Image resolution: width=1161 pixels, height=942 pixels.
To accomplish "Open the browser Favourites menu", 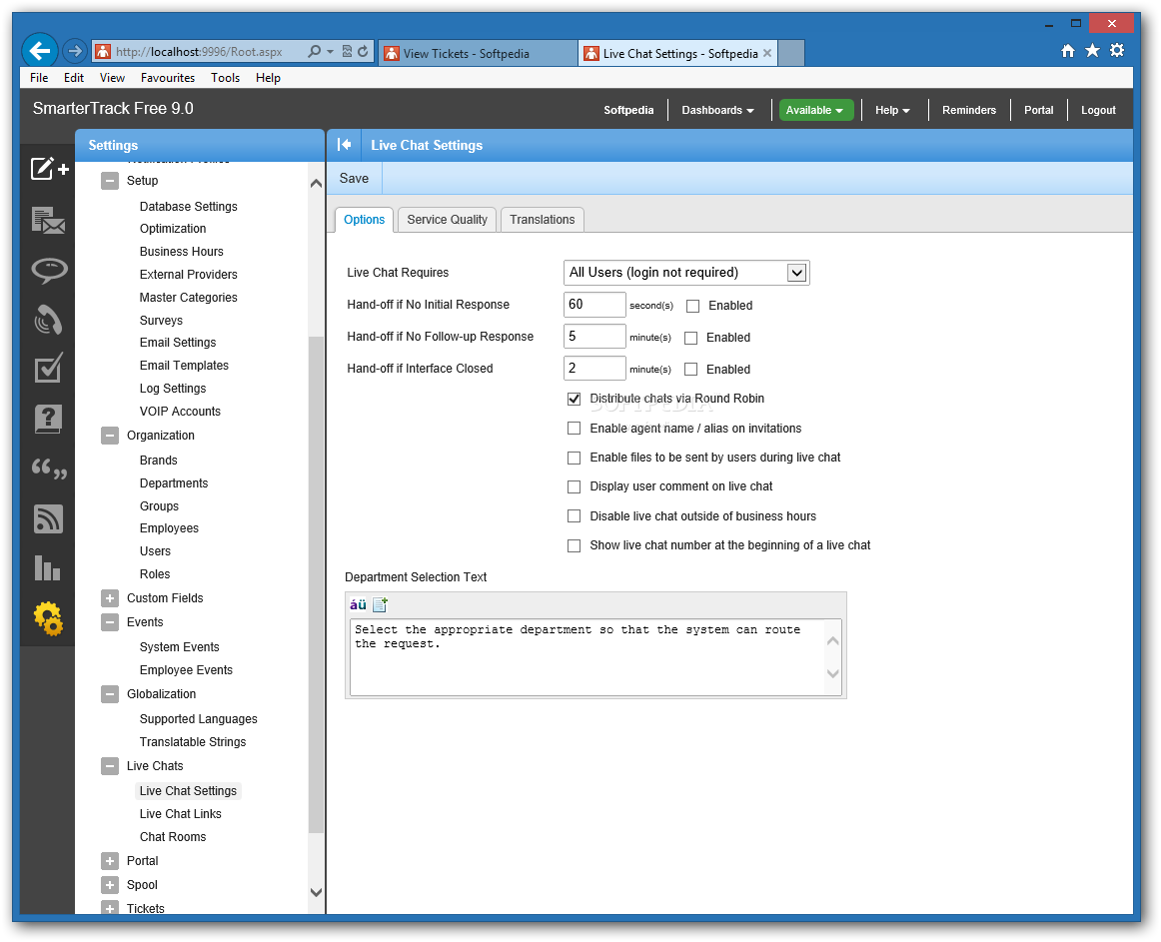I will point(167,78).
